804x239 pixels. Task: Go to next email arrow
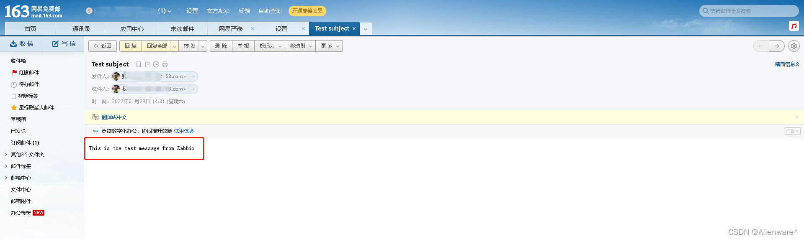click(x=777, y=46)
